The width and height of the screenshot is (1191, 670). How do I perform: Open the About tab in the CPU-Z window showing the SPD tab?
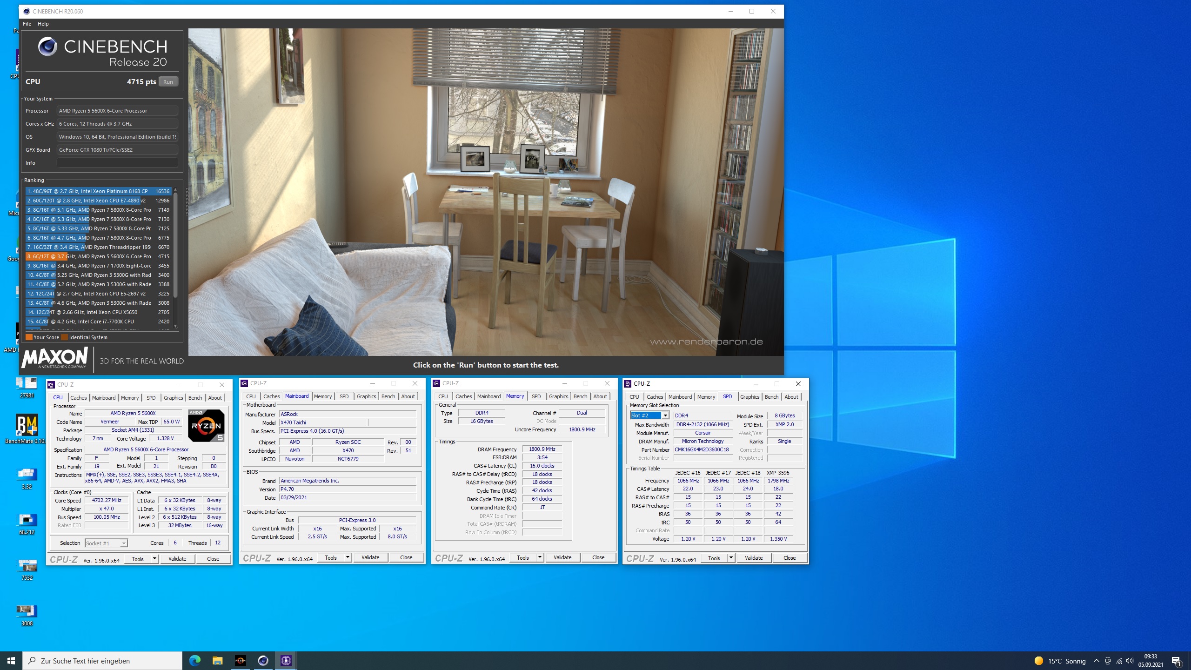[x=791, y=397]
